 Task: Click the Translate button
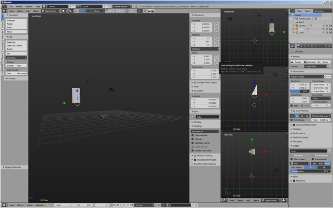(x=16, y=21)
